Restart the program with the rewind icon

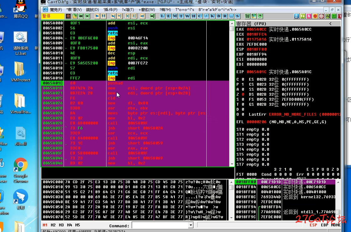[81, 16]
